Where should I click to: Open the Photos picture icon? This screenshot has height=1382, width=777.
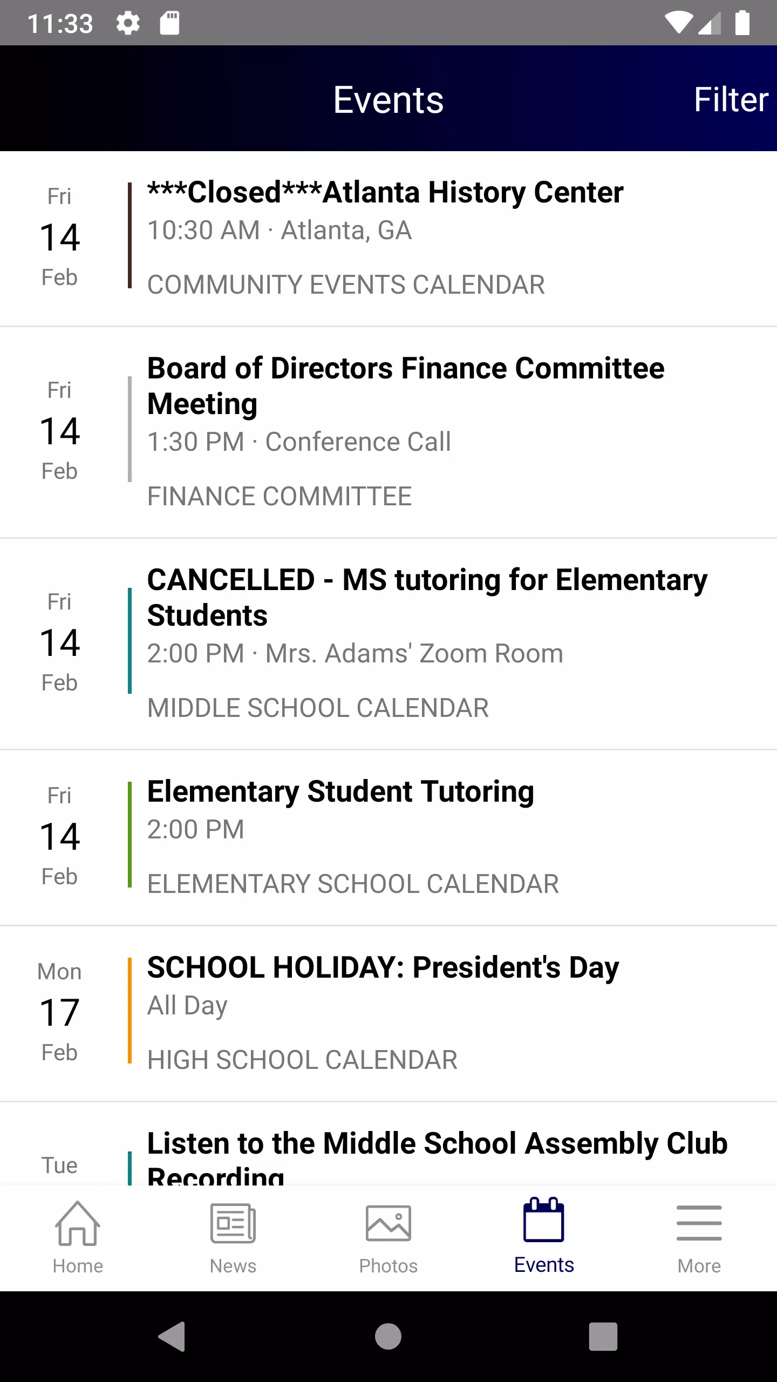click(x=388, y=1223)
